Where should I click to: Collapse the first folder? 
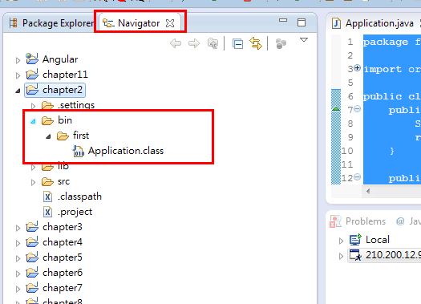[48, 136]
